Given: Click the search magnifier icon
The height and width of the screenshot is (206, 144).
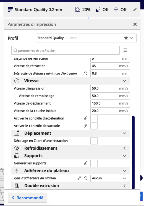Looking at the screenshot, I should 15,50.
